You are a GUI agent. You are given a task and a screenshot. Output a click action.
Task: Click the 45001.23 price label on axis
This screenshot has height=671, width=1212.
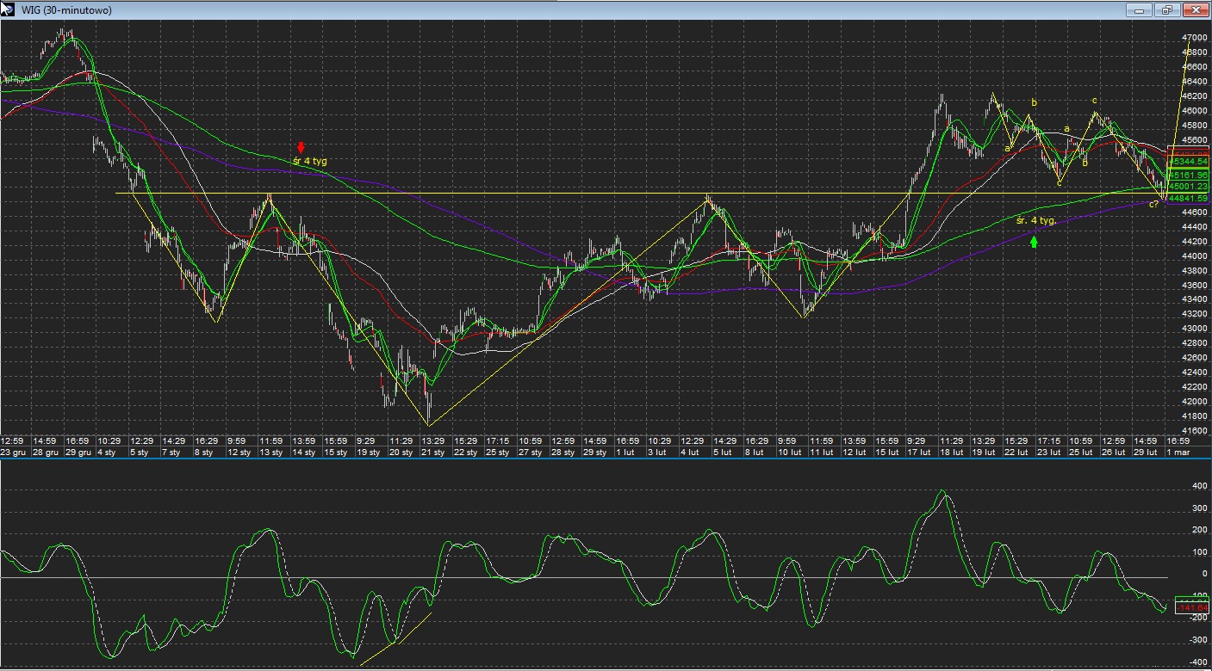point(1189,187)
